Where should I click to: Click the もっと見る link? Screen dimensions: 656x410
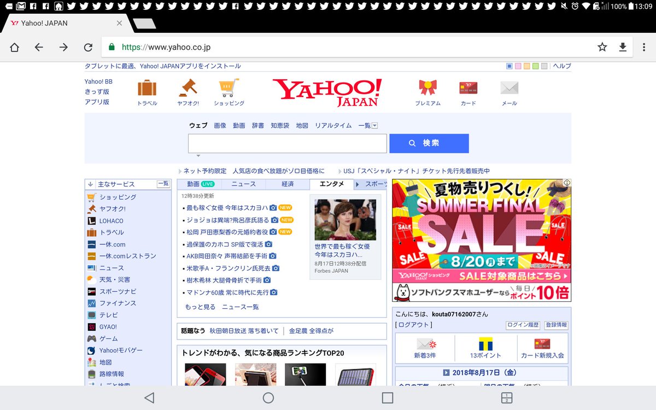point(200,307)
